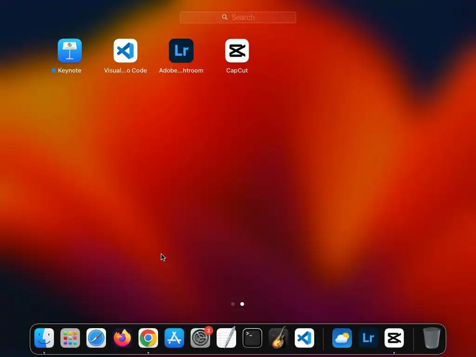476x357 pixels.
Task: Open Lightroom from the Dock
Action: tap(368, 338)
